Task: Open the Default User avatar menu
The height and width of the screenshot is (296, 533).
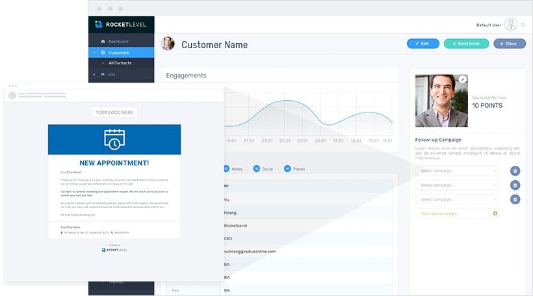Action: click(x=510, y=25)
